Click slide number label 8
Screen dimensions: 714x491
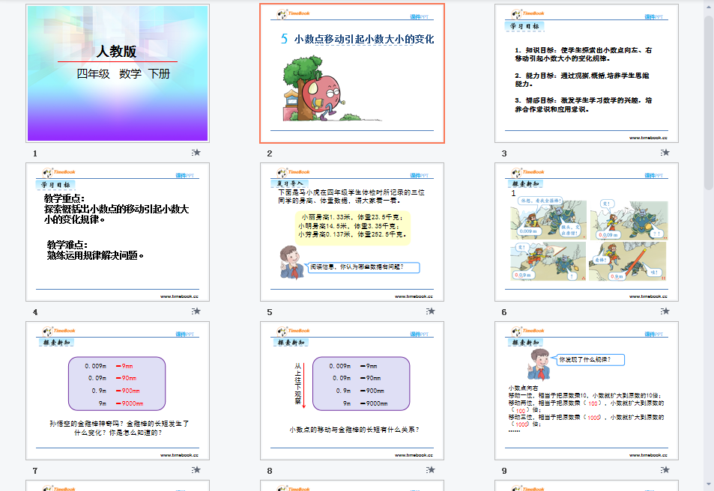pos(270,471)
